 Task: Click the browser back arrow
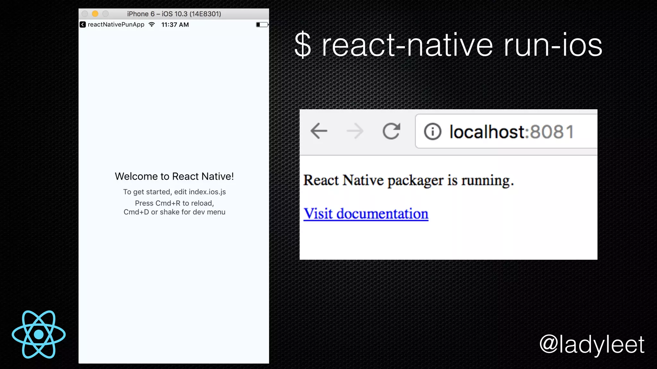coord(319,131)
